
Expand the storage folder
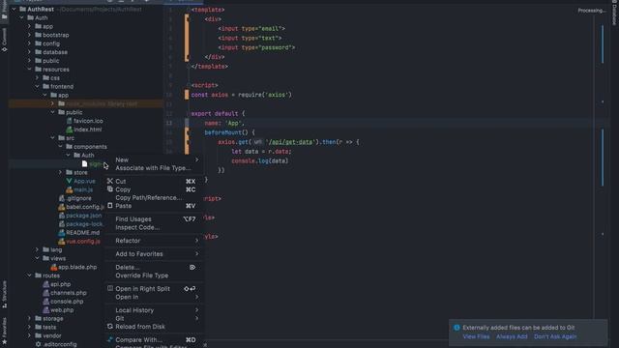click(29, 318)
